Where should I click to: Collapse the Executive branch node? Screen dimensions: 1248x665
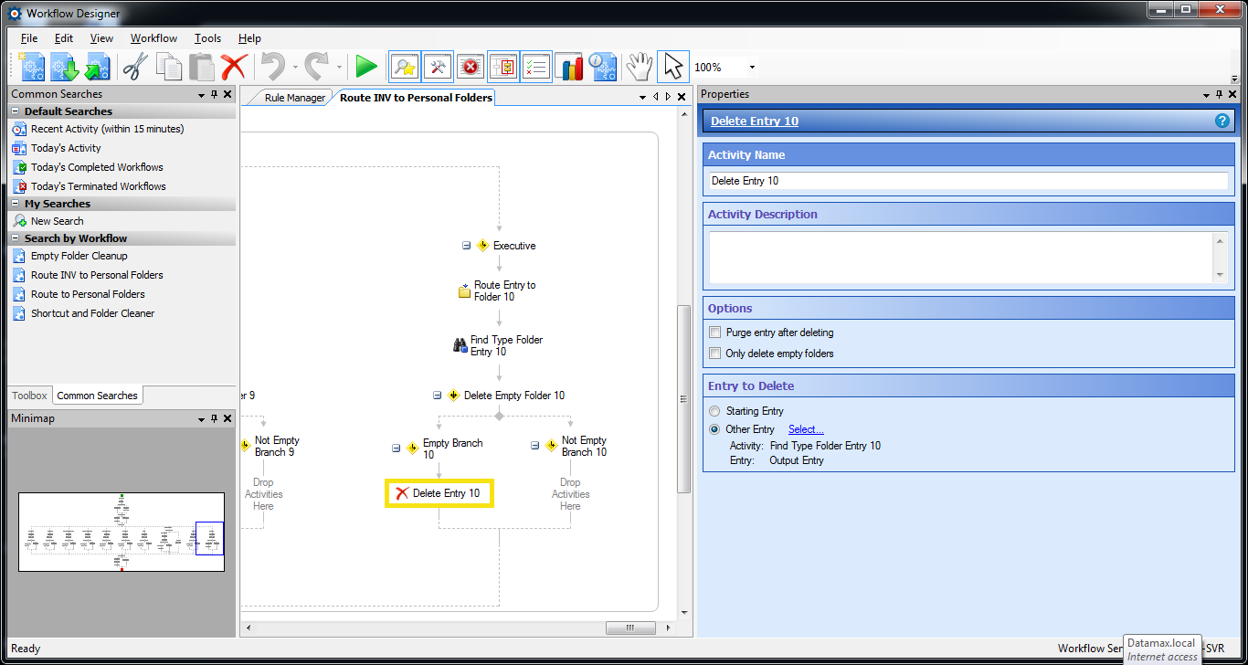click(466, 246)
